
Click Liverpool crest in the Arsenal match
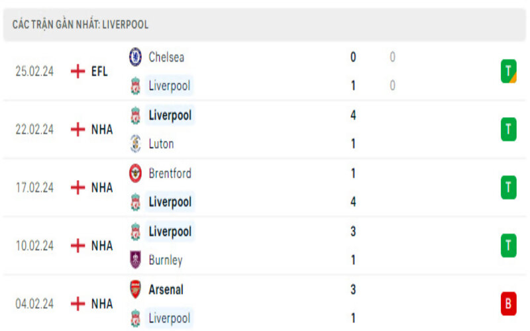click(x=135, y=318)
